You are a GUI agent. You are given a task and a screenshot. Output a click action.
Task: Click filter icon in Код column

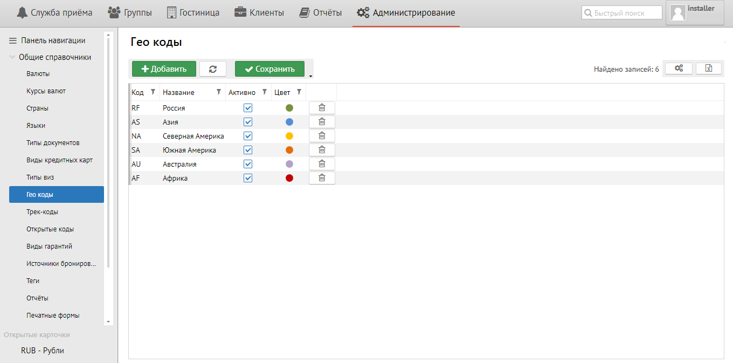(x=153, y=92)
